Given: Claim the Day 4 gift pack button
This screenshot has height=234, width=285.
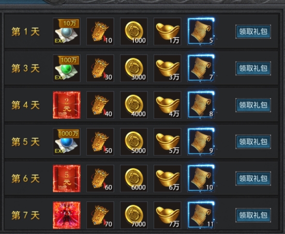Looking at the screenshot, I should (253, 105).
